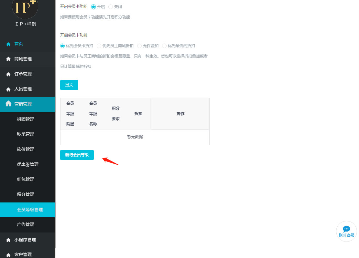Screen dimensions: 359x258
Task: Open the 联系客服 chat bubble
Action: 346,231
